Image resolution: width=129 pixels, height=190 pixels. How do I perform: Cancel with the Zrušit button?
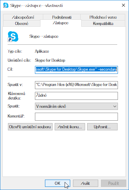(x=85, y=183)
